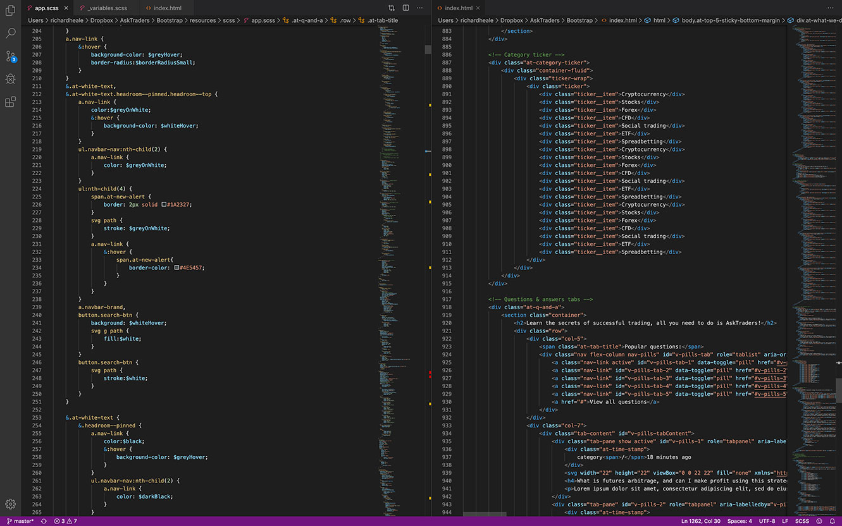Click UTF-8 to change file encoding
Viewport: 842px width, 526px height.
pyautogui.click(x=766, y=521)
